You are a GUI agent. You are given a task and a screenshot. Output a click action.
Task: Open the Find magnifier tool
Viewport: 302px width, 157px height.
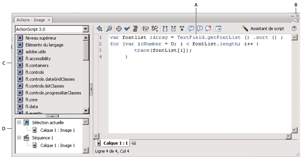tap(109, 29)
